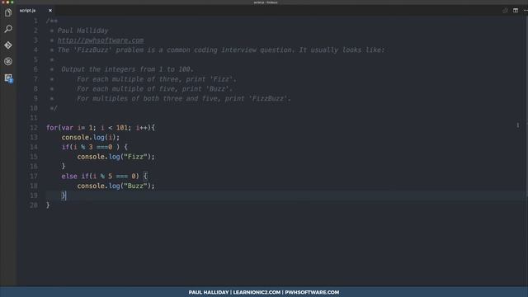Place cursor in the for loop statement
This screenshot has width=528, height=297.
point(101,128)
